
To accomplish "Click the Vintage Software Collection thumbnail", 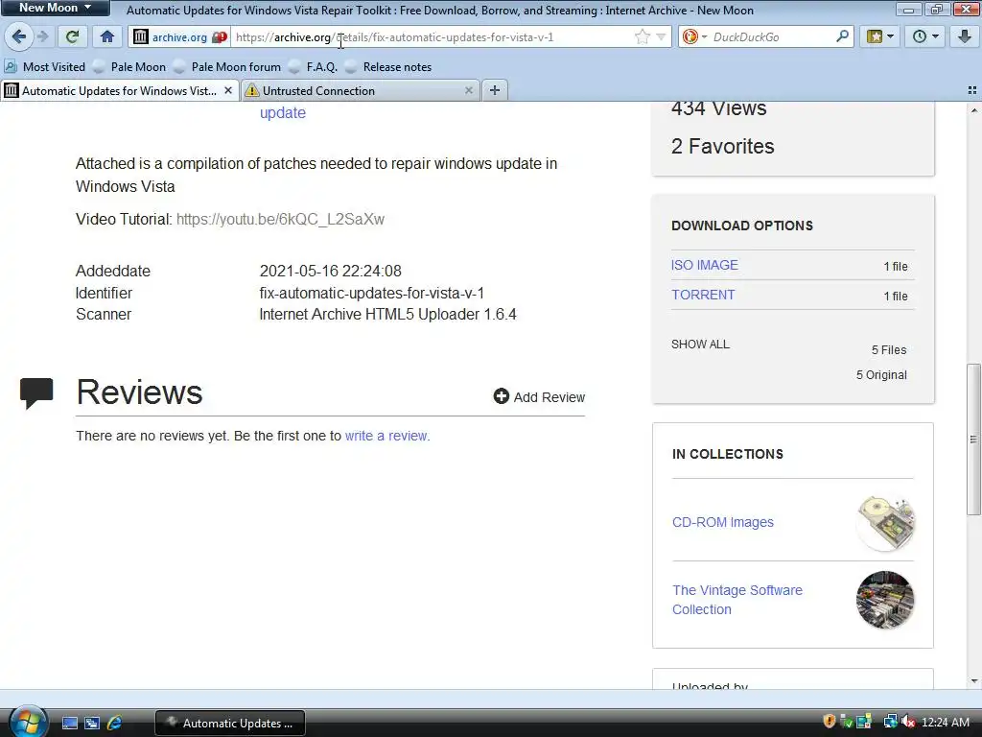I will tap(885, 600).
